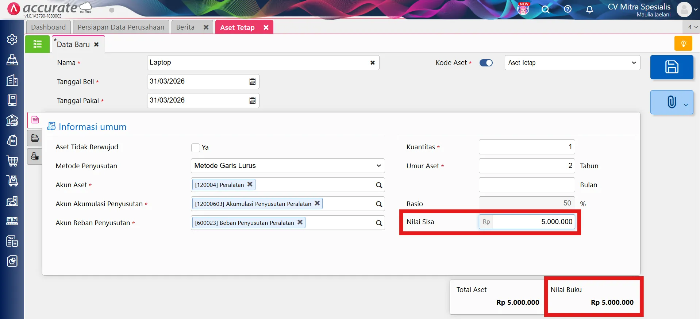Click the Nilai Buku Rp 5.000.000 value
The height and width of the screenshot is (319, 700).
[612, 303]
